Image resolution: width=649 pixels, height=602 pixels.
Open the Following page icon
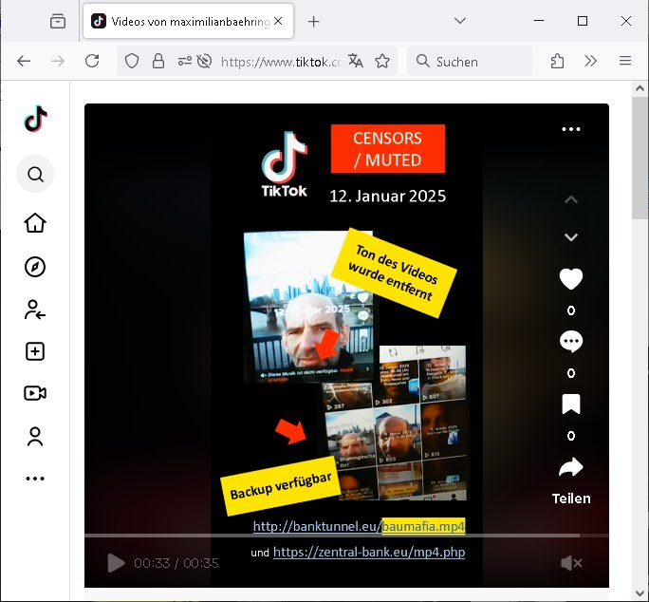(x=35, y=309)
